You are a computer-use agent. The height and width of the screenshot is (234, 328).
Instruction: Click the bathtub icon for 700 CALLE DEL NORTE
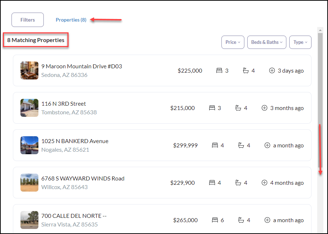pyautogui.click(x=241, y=220)
